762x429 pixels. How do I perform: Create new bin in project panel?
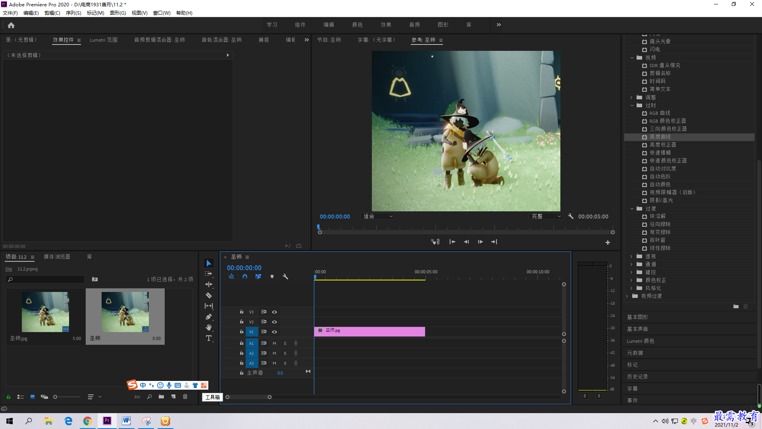coord(161,397)
